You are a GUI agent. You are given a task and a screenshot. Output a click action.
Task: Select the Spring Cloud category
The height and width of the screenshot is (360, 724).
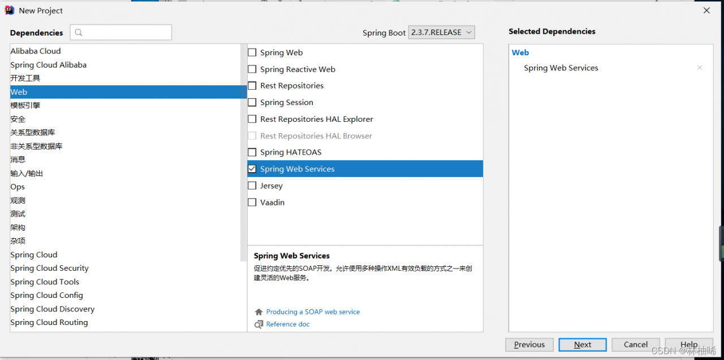[125, 255]
